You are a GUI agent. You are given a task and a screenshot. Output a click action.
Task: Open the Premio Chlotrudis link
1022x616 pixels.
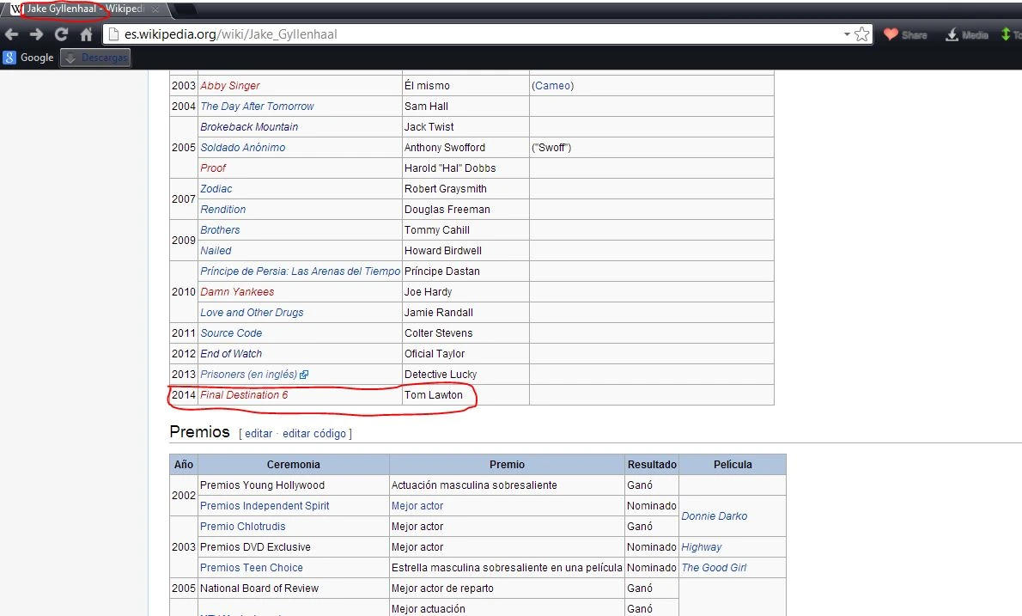242,527
